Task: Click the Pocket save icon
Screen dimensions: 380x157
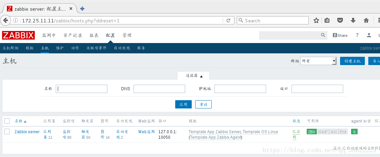Action: [x=340, y=21]
